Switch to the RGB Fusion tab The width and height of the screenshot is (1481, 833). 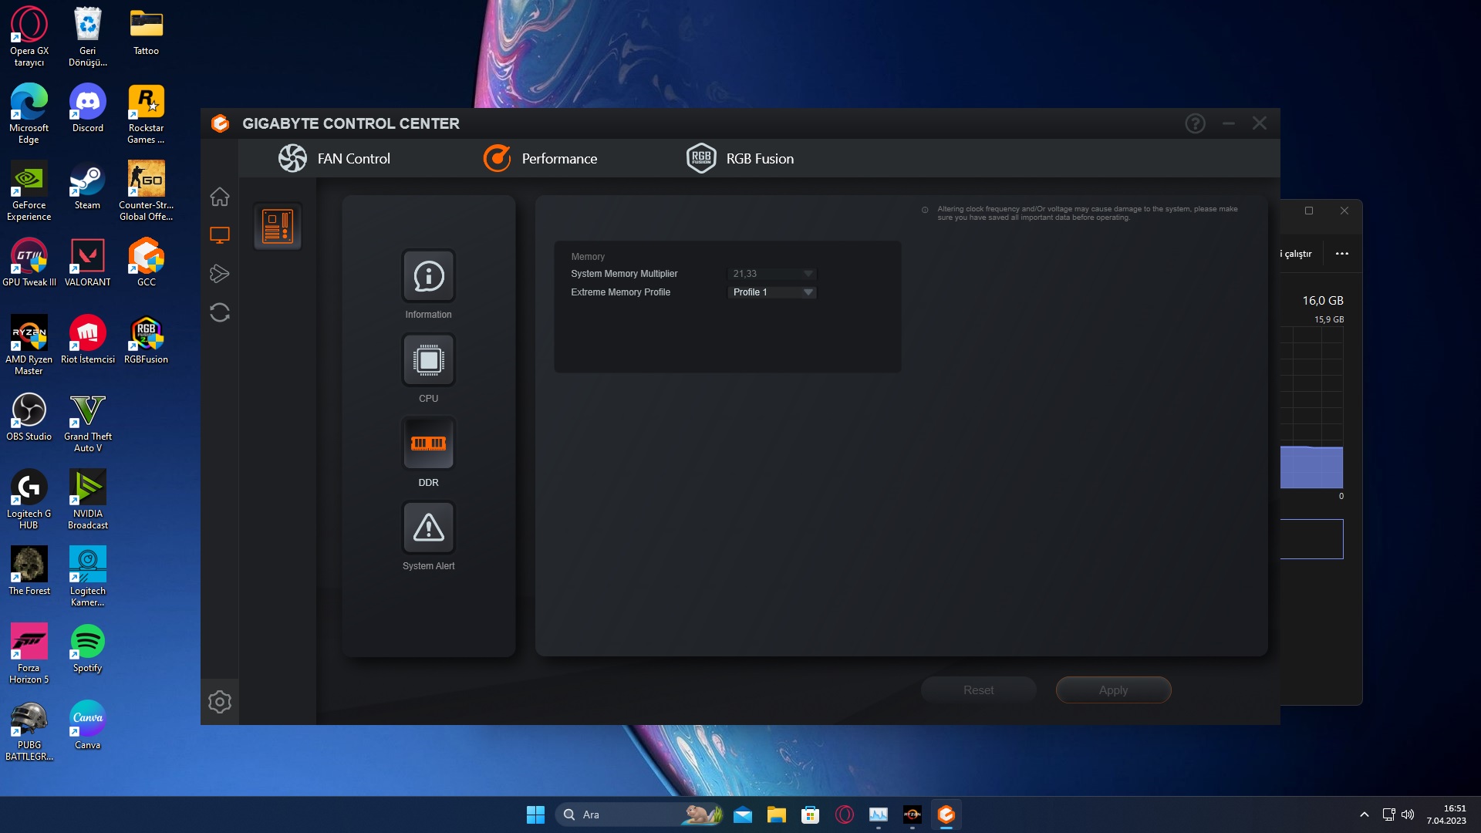coord(740,159)
